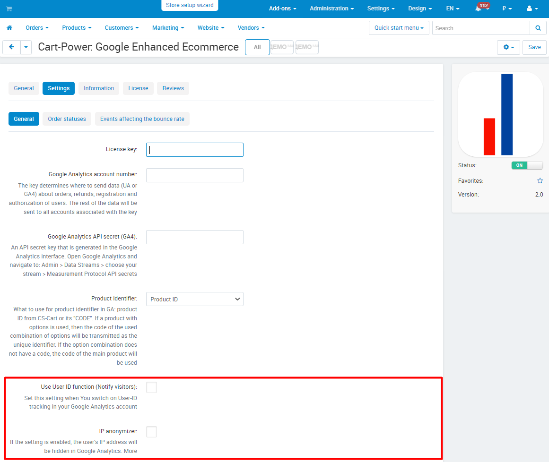The height and width of the screenshot is (462, 549).
Task: Select the General settings sub-tab
Action: click(24, 119)
